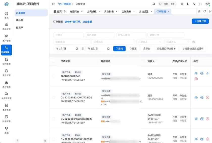
Task: Focus the 订单号 input field
Action: click(68, 35)
